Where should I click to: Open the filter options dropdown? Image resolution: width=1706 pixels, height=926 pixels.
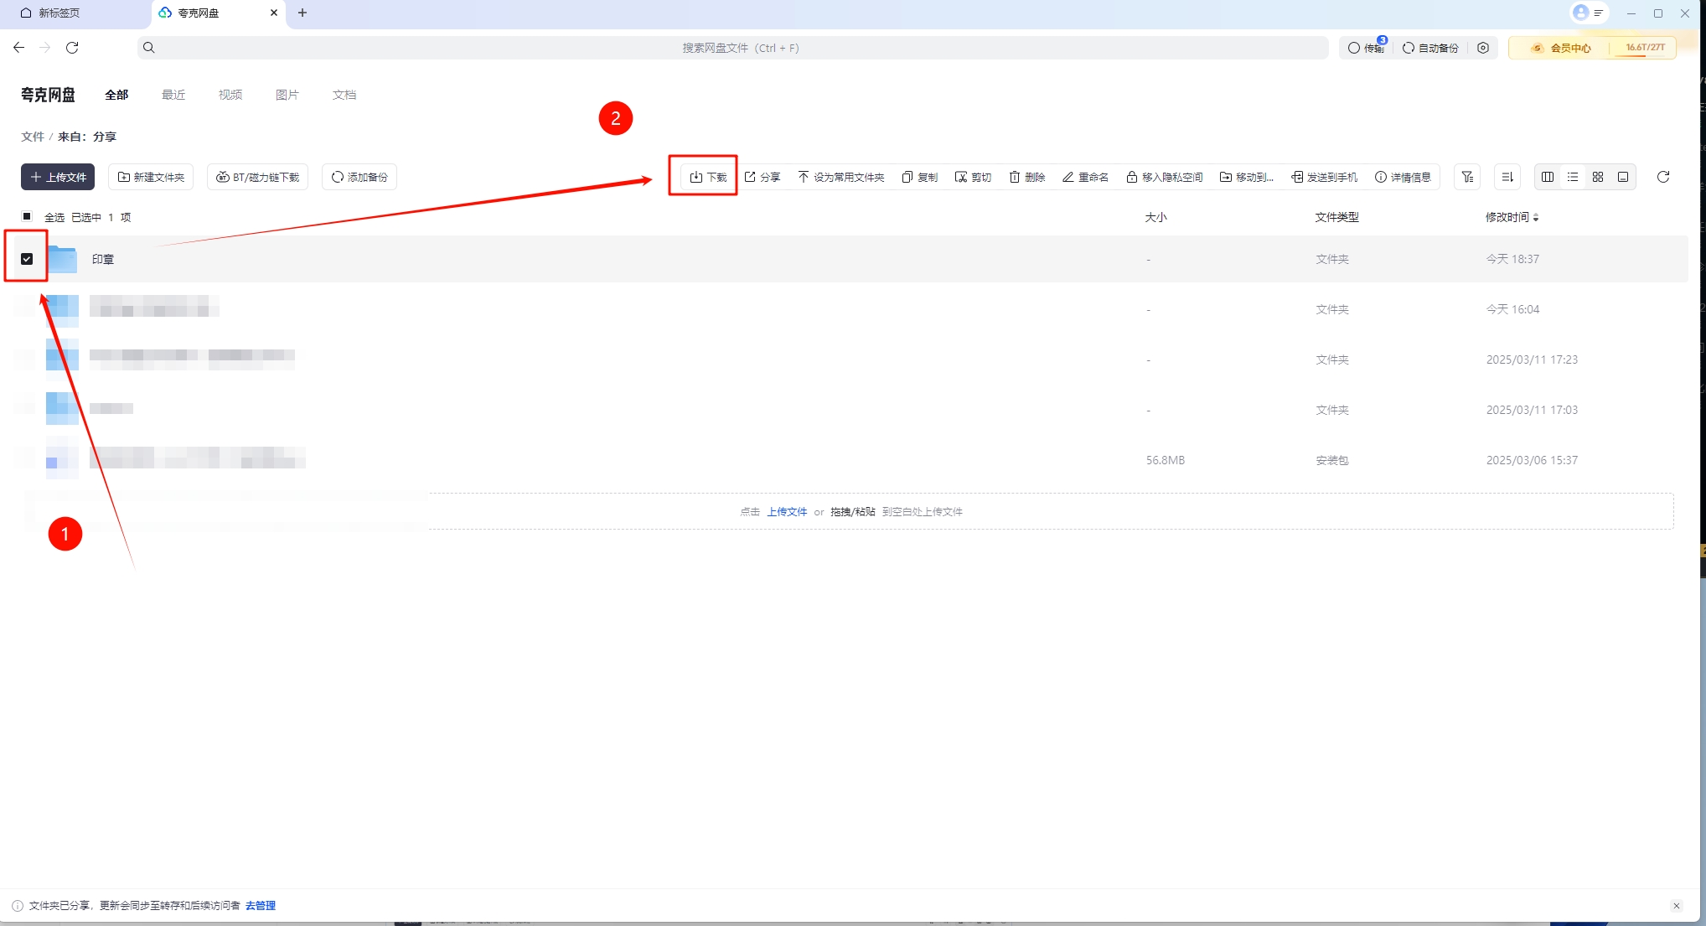click(x=1467, y=177)
